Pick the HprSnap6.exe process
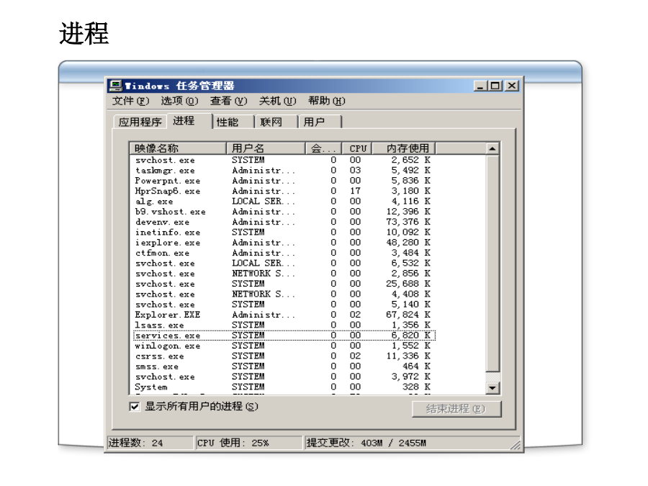Screen dimensions: 648x486 [x=283, y=191]
